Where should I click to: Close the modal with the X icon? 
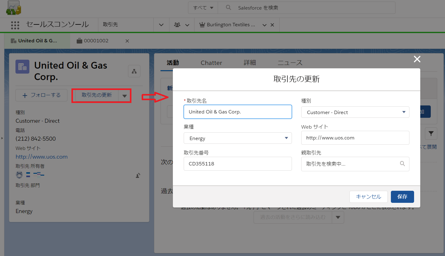pos(417,59)
